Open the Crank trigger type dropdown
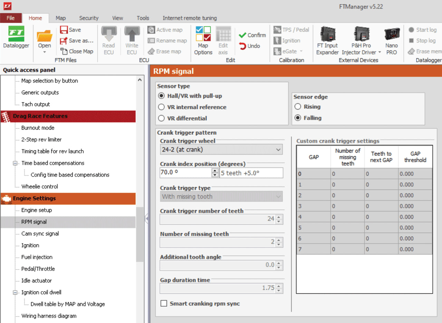The width and height of the screenshot is (442, 323). 221,196
